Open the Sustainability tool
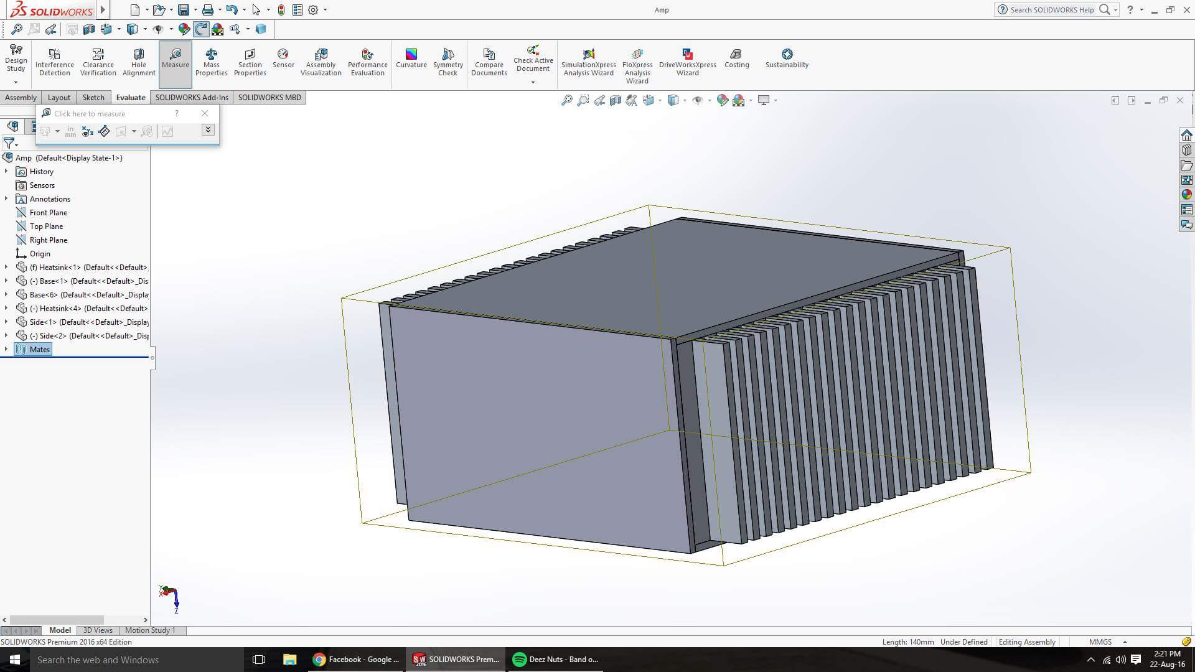 tap(787, 58)
